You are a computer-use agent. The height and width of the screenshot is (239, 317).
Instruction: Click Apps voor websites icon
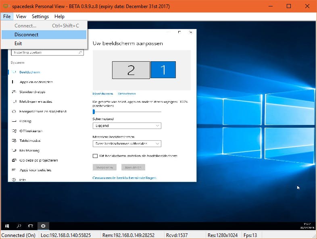(14, 170)
